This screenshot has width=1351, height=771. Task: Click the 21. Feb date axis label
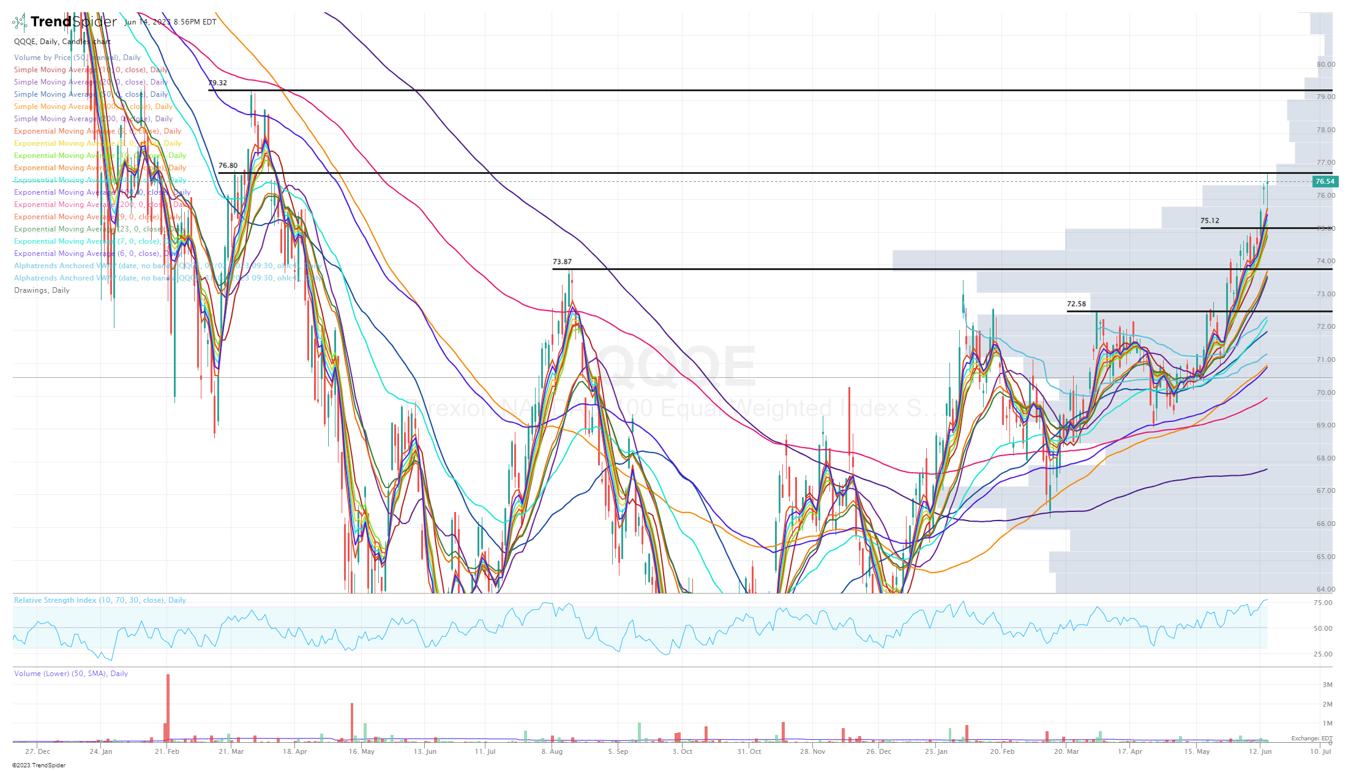coord(167,752)
